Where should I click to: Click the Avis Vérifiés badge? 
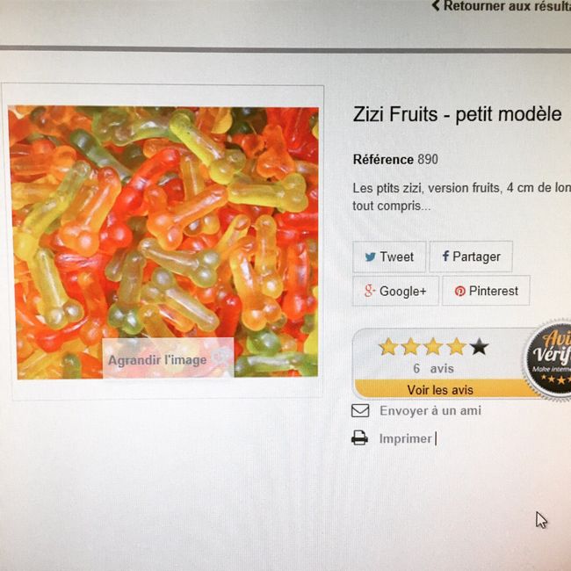point(548,360)
